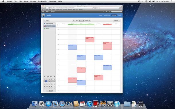Open the History menu
175x109 pixels.
(33, 1)
